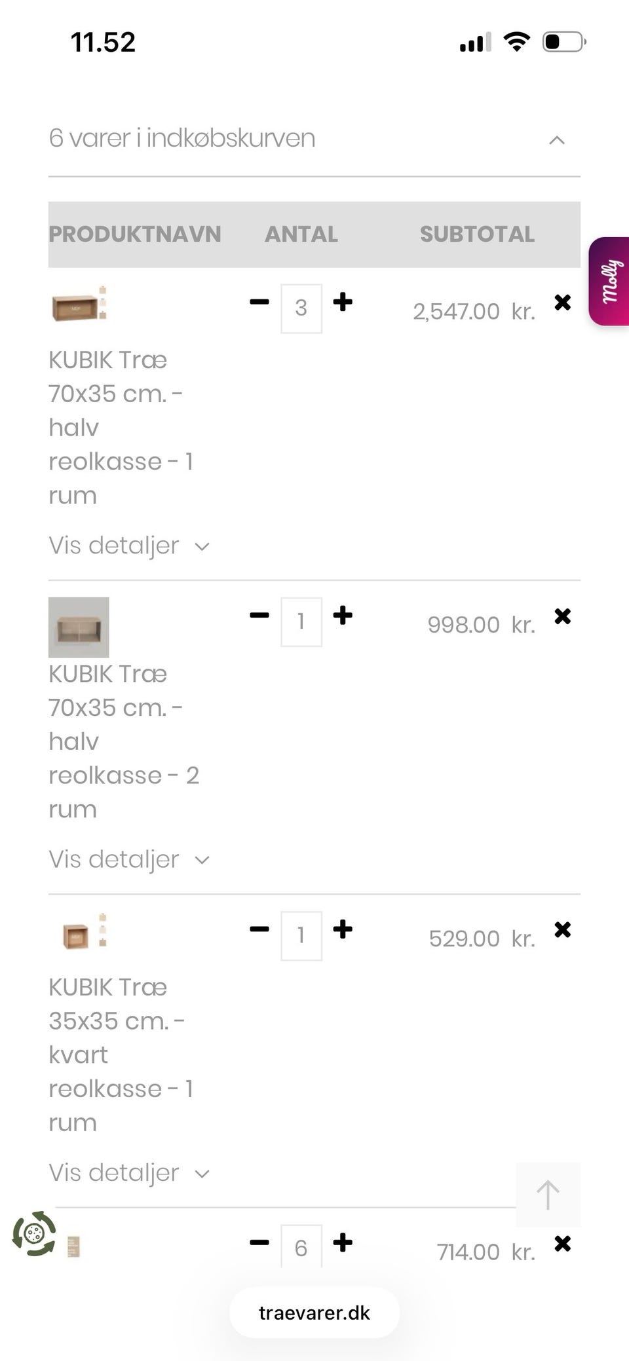This screenshot has height=1361, width=629.
Task: Increase the quantity showing 6
Action: 343,1242
